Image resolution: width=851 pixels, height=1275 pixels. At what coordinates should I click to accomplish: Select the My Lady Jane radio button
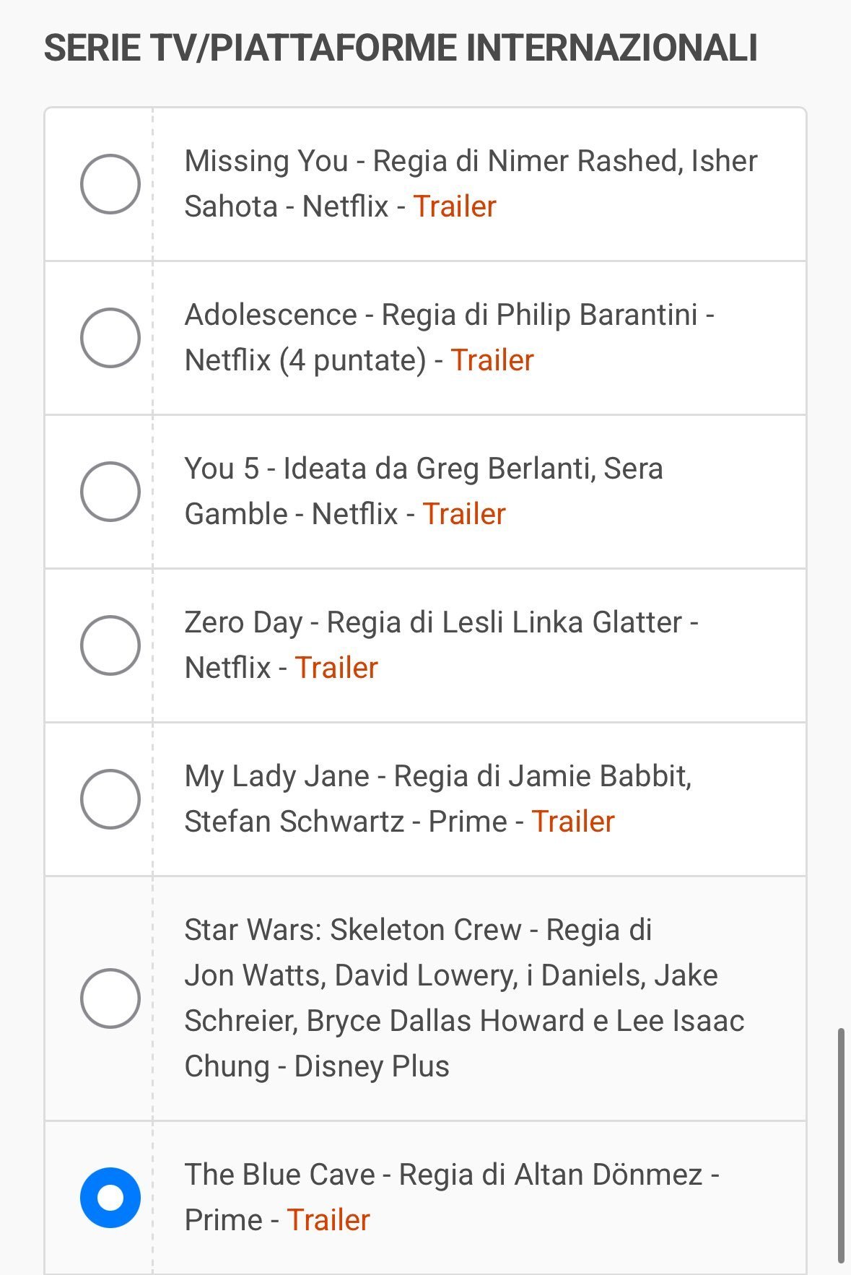(110, 799)
